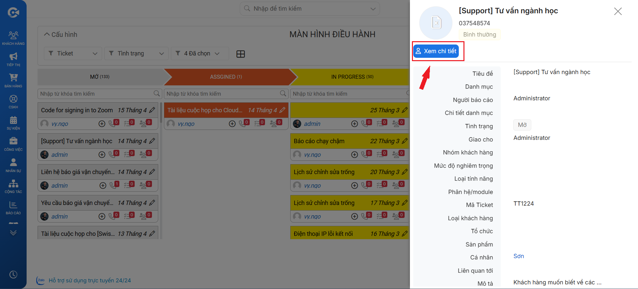Open the history clock icon in sidebar

point(13,275)
